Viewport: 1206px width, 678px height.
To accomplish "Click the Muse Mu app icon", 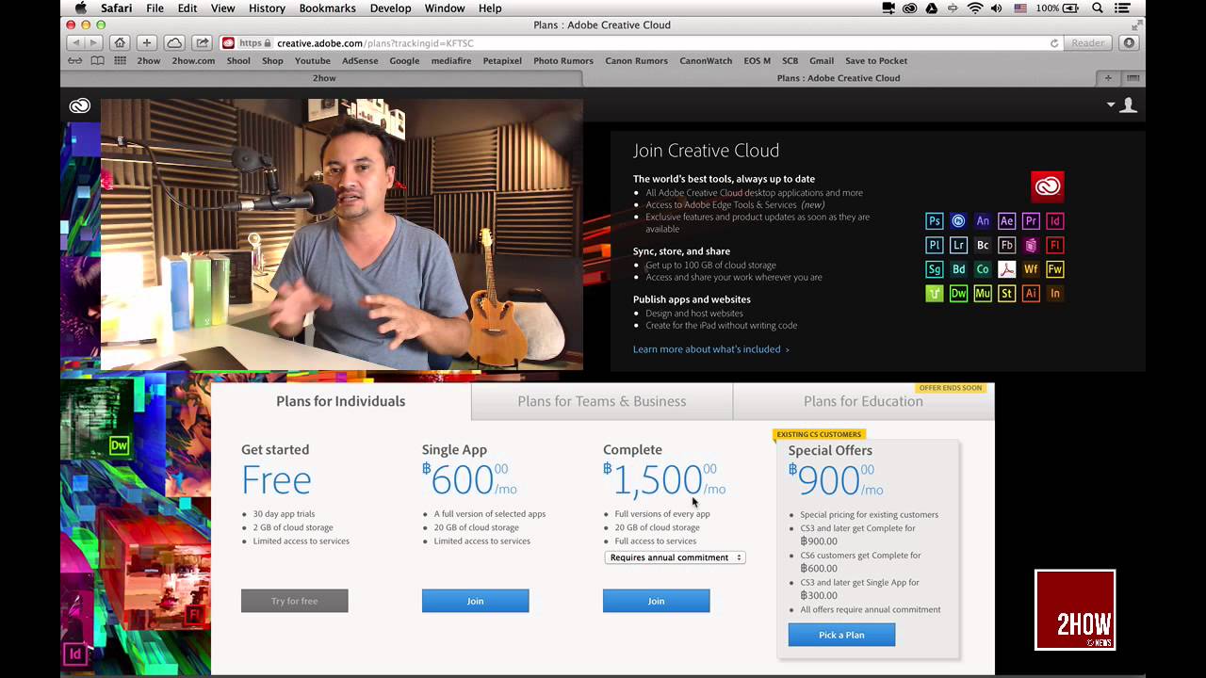I will pos(983,294).
